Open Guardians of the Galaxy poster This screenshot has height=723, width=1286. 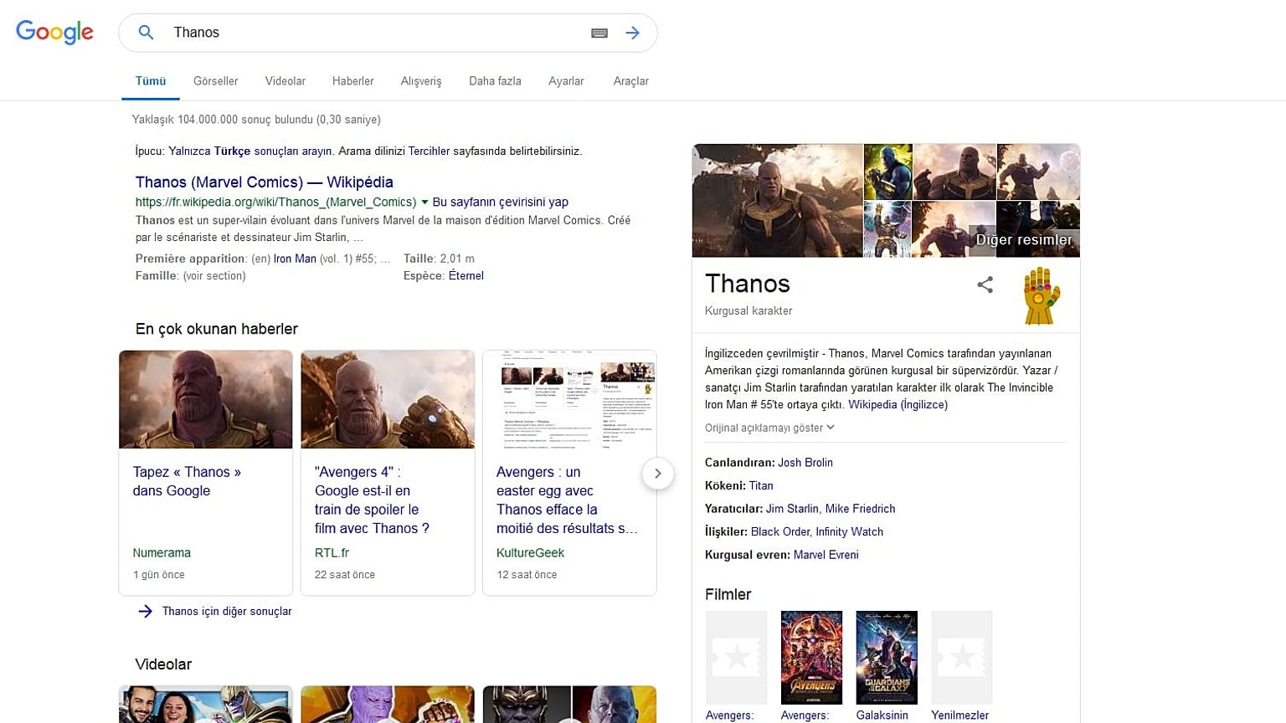click(887, 658)
